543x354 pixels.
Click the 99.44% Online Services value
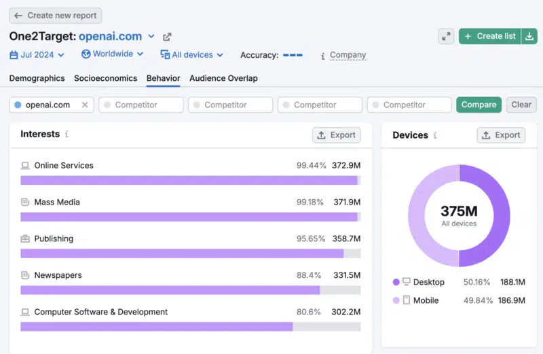[x=312, y=165]
